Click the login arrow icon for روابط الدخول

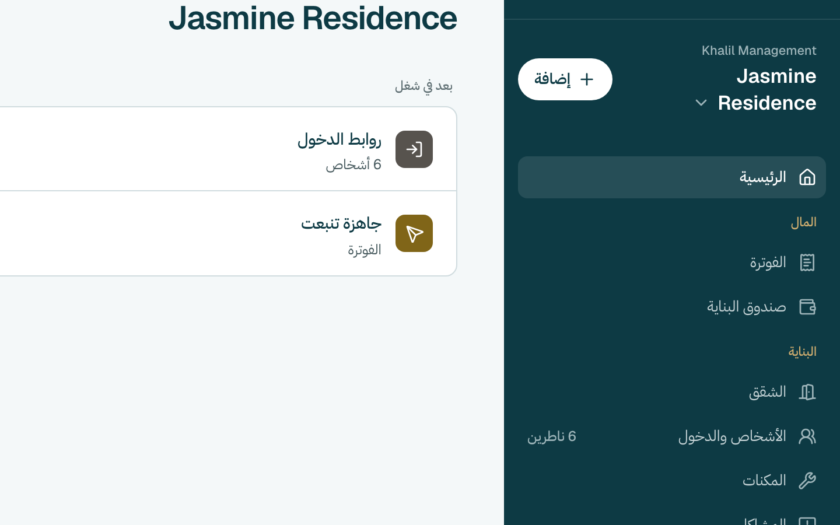point(414,149)
